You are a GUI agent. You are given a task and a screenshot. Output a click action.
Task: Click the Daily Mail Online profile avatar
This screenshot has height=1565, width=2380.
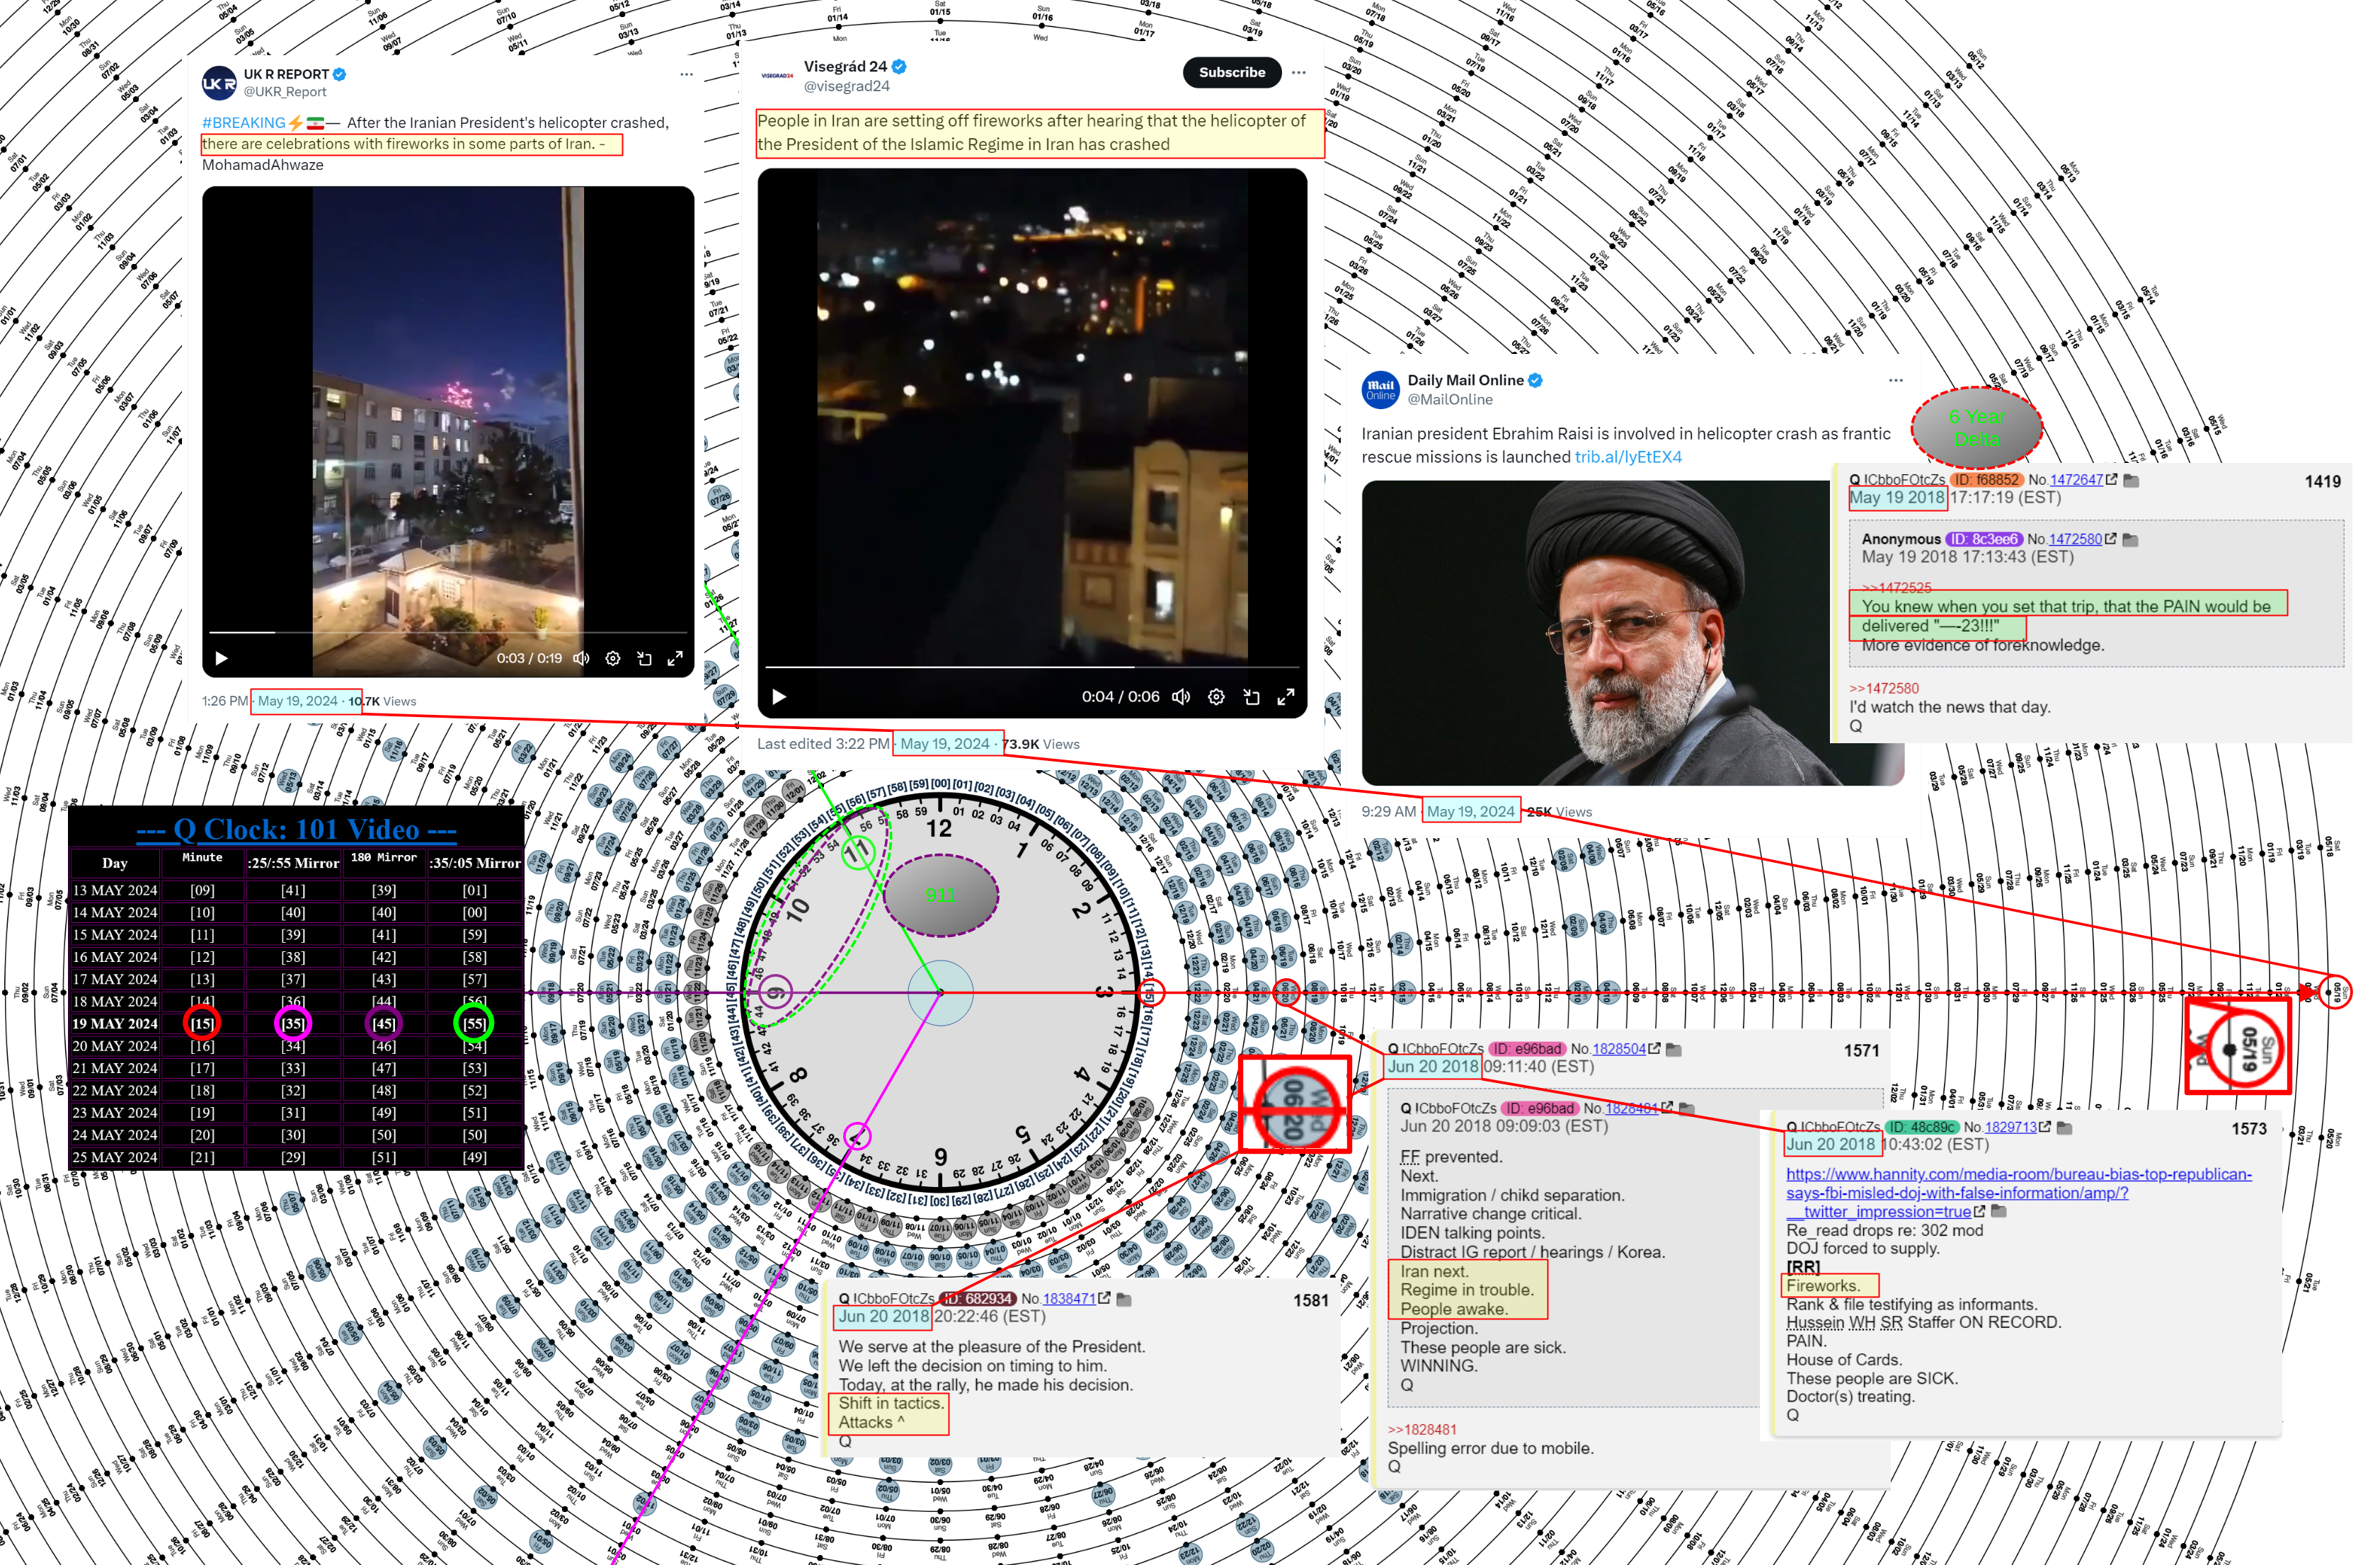(1381, 389)
